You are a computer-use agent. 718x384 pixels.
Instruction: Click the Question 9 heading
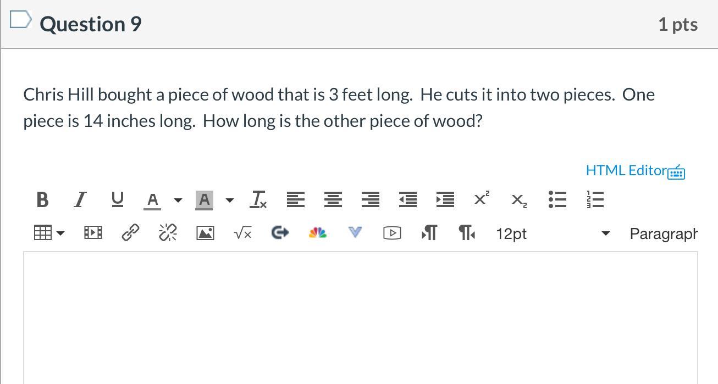pos(91,24)
